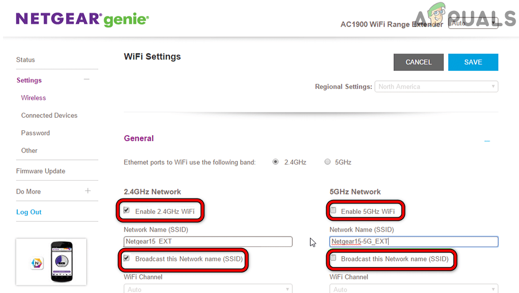Expand the Do More plus icon
519x293 pixels.
(x=88, y=191)
